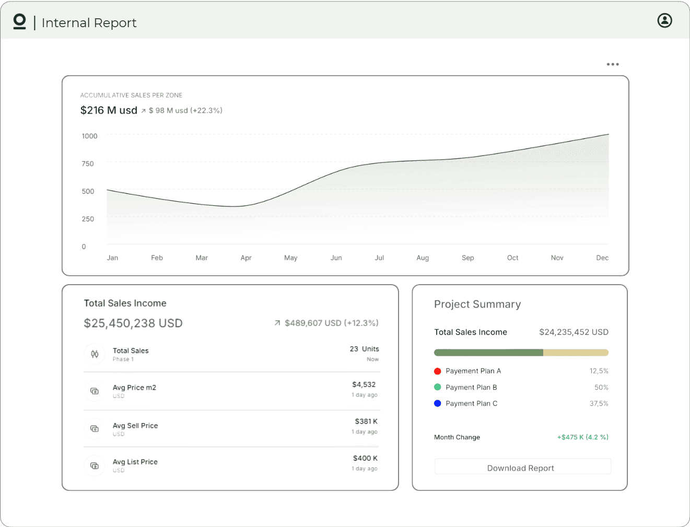The height and width of the screenshot is (527, 690).
Task: Click the $4,532 value
Action: click(364, 385)
